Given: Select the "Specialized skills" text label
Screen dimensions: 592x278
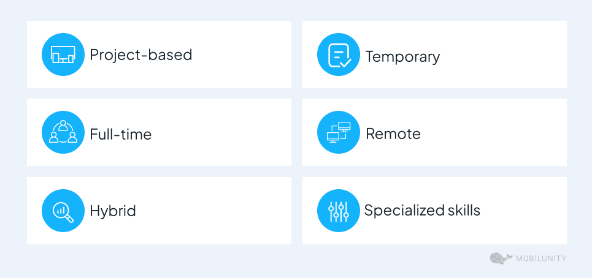Looking at the screenshot, I should coord(422,211).
